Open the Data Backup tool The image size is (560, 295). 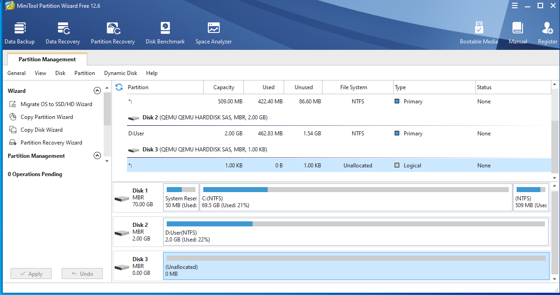20,33
